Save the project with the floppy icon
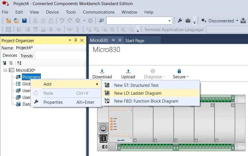Viewport: 248px width, 156px height. [24, 21]
